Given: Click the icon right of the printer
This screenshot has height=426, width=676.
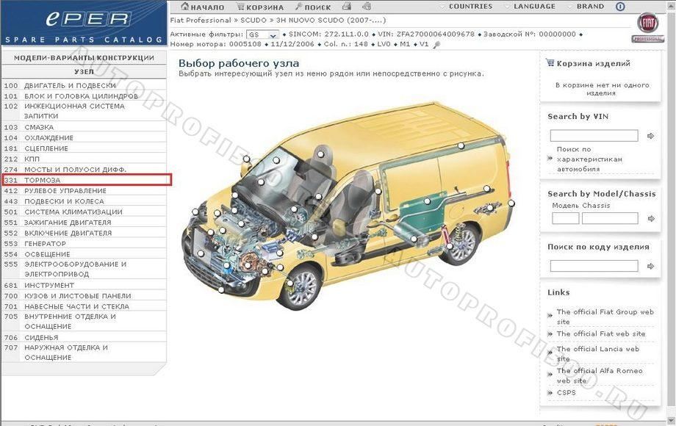Looking at the screenshot, I should click(x=367, y=7).
